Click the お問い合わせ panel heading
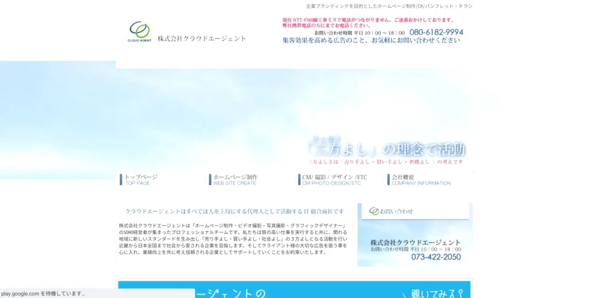Image resolution: width=589 pixels, height=298 pixels. (x=396, y=211)
